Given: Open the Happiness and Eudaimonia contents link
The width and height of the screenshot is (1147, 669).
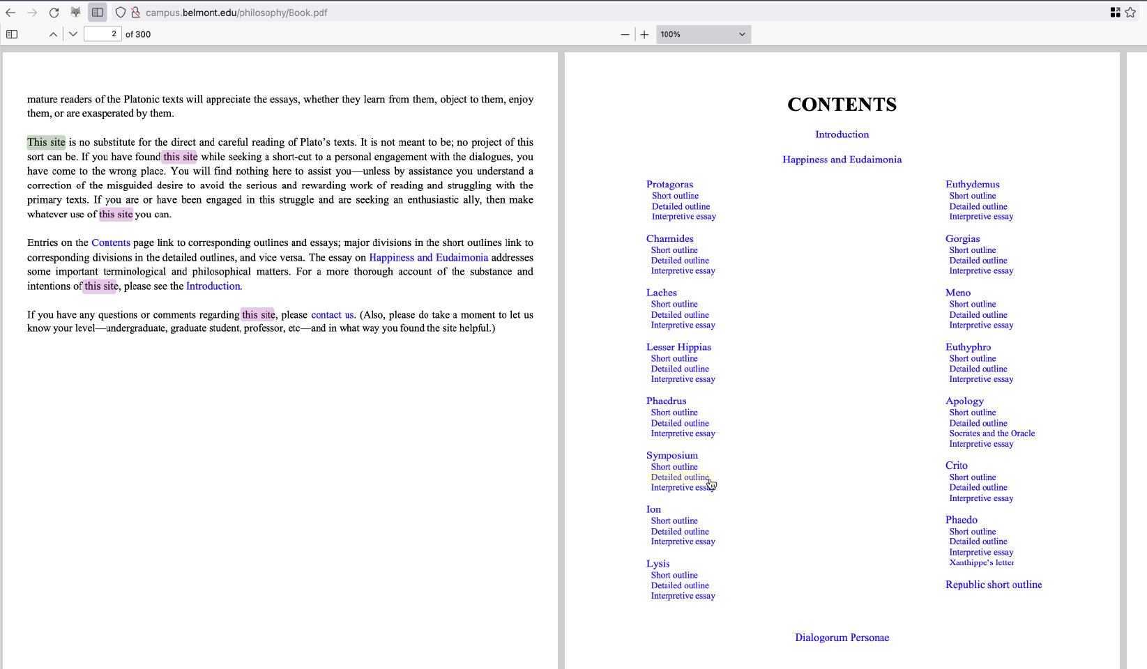Looking at the screenshot, I should pos(842,160).
